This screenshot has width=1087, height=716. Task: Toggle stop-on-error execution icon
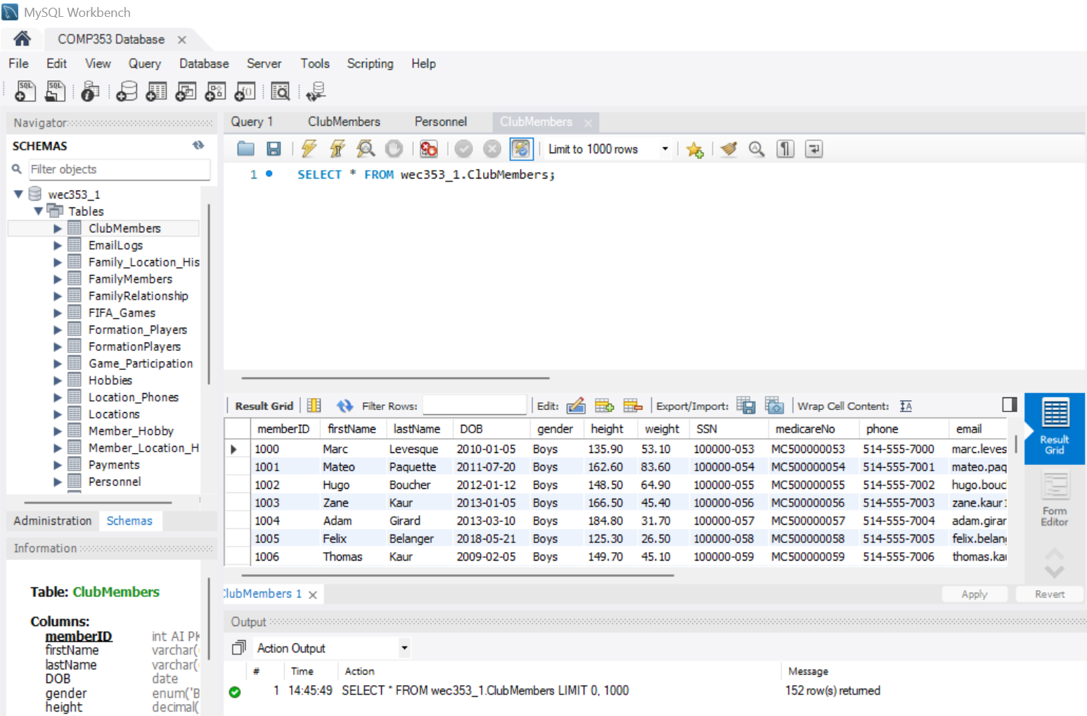point(428,148)
